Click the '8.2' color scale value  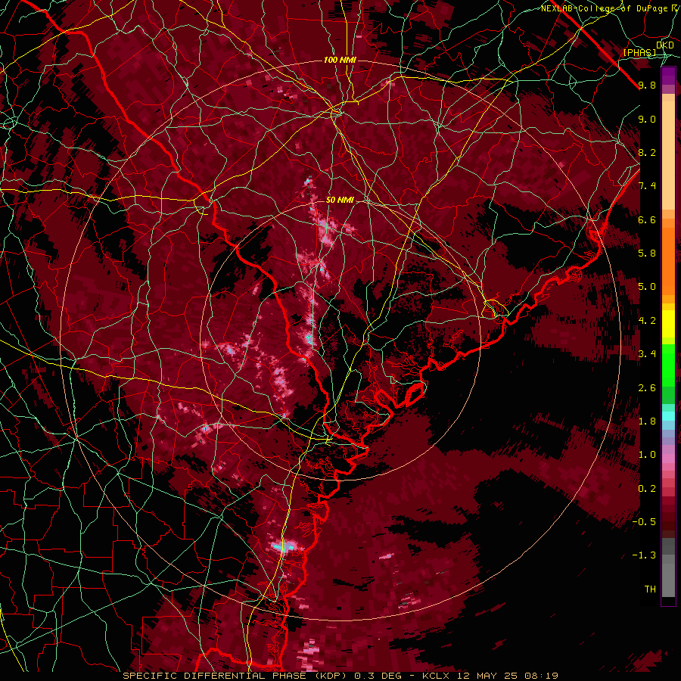647,152
